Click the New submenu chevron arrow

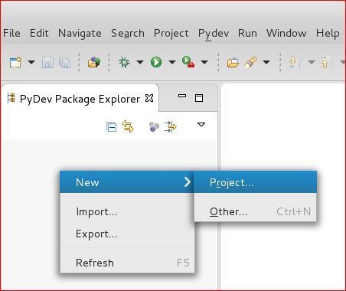188,182
